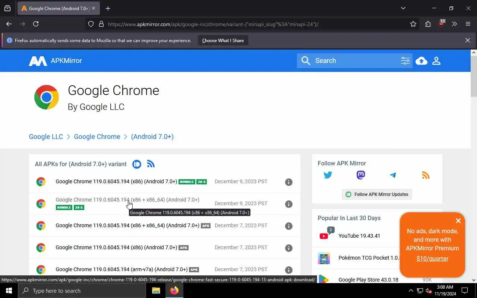Screen dimensions: 477x298
Task: Go back to previous page
Action: tap(9, 24)
